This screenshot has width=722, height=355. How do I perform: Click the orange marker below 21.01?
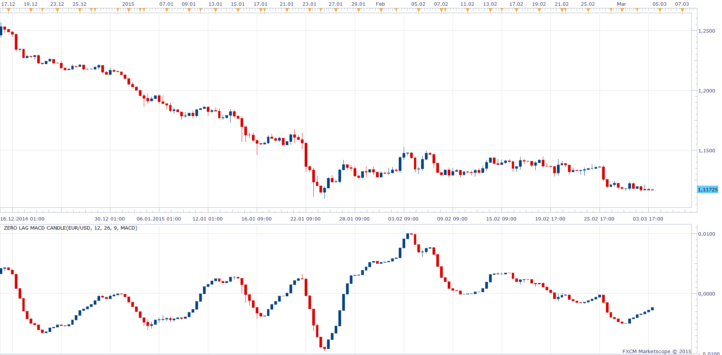click(x=287, y=11)
